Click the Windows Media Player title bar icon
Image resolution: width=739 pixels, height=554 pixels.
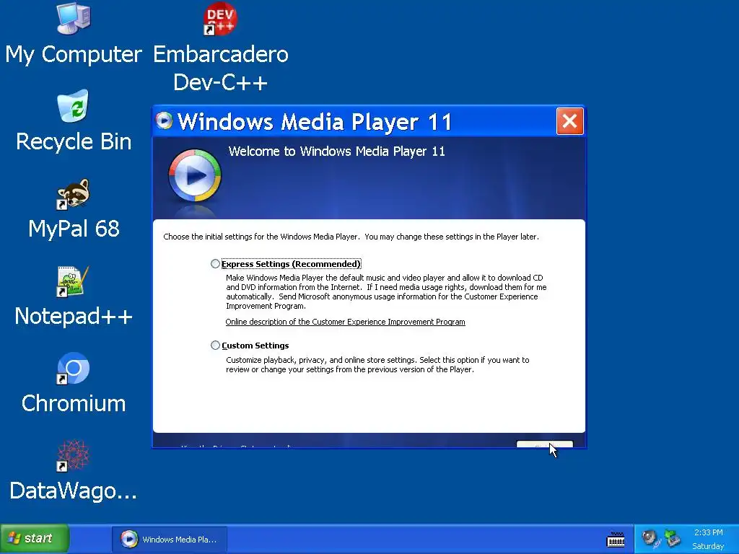pyautogui.click(x=164, y=121)
